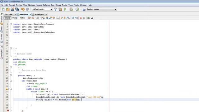Click the Redo arrow icon
Screen dimensions: 199x112
click(27, 9)
